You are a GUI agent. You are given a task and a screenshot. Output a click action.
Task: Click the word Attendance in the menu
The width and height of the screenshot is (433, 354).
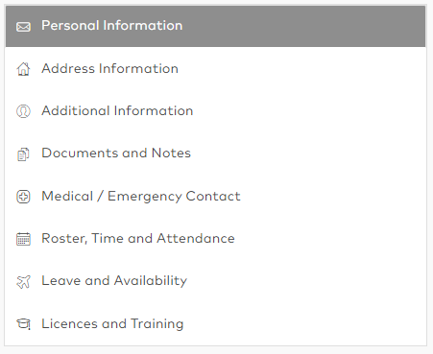pos(196,239)
